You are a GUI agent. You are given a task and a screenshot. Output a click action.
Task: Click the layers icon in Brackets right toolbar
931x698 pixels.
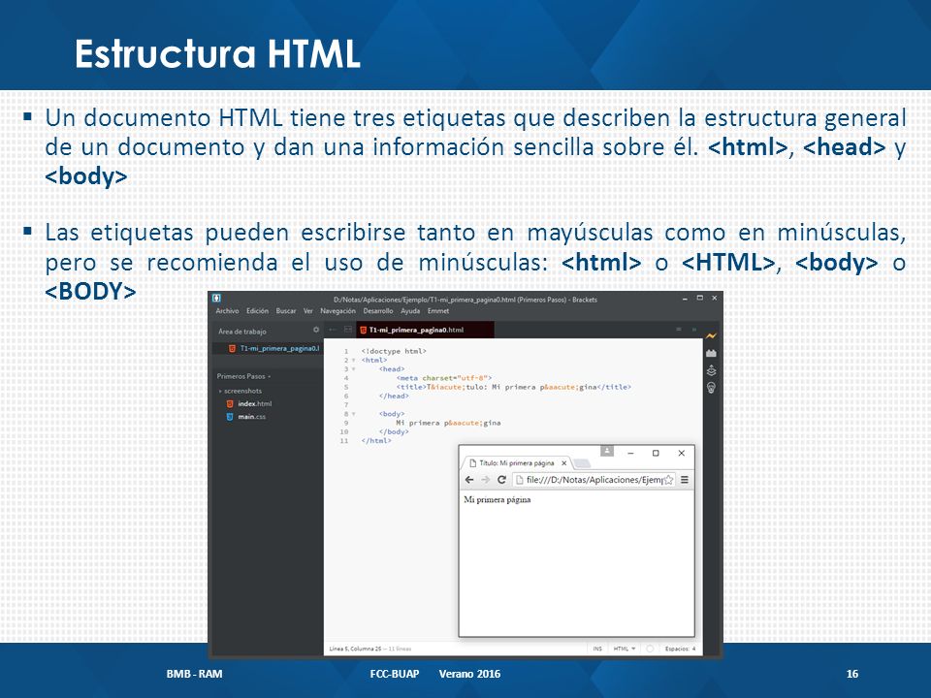point(711,370)
